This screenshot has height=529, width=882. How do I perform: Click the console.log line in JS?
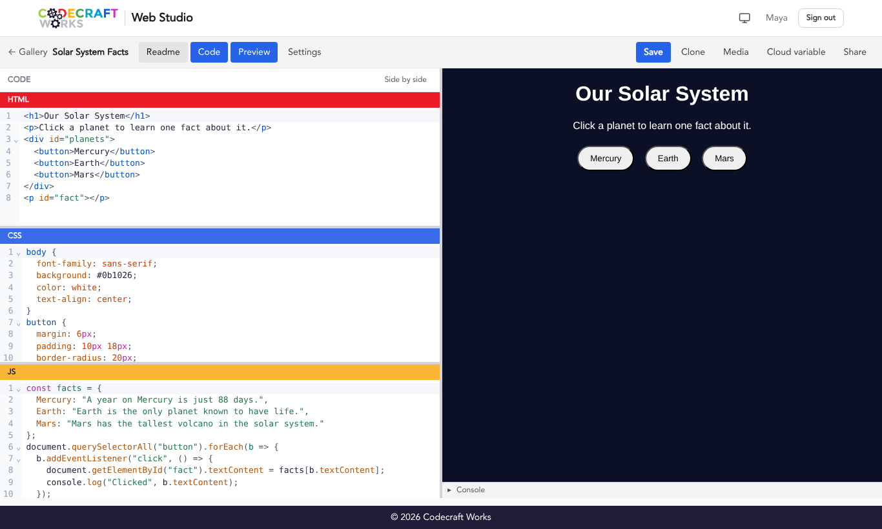(x=230, y=483)
